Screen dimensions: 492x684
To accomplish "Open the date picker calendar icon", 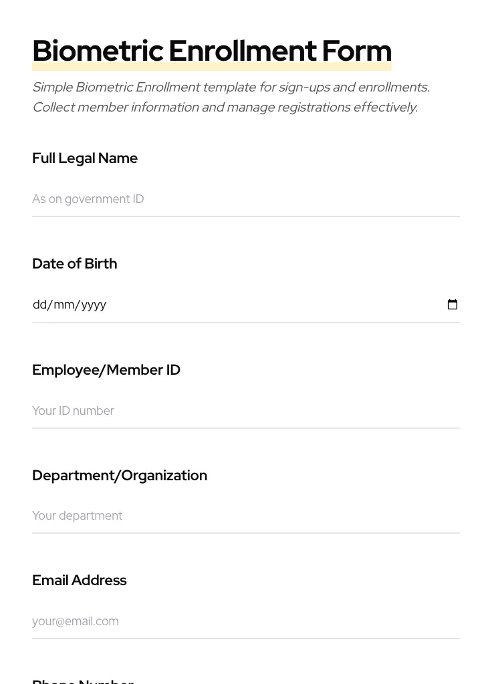I will click(453, 304).
